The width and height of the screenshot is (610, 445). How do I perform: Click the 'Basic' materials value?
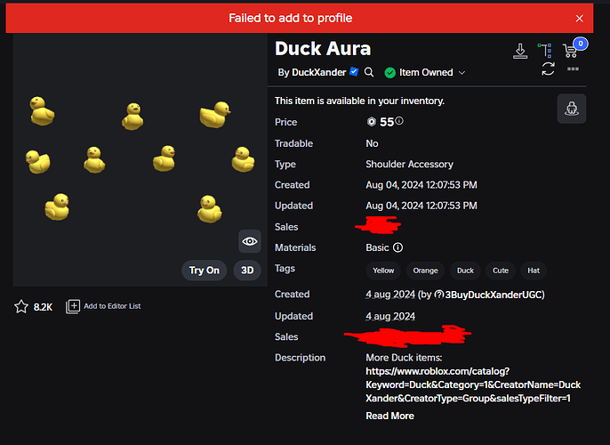pyautogui.click(x=377, y=247)
